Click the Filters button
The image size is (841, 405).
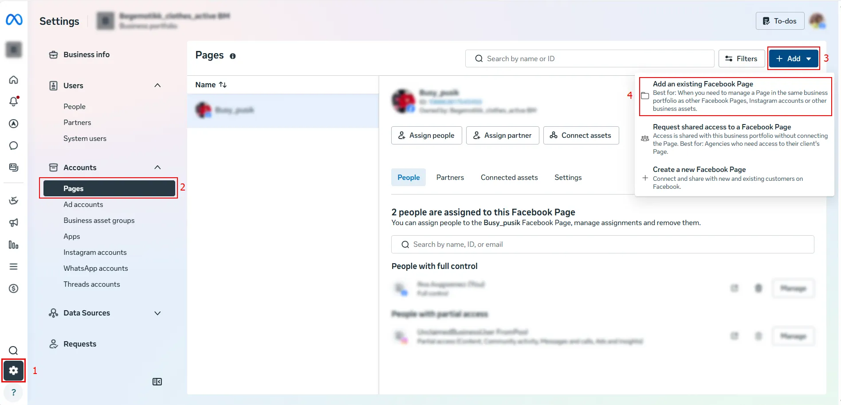click(x=742, y=58)
